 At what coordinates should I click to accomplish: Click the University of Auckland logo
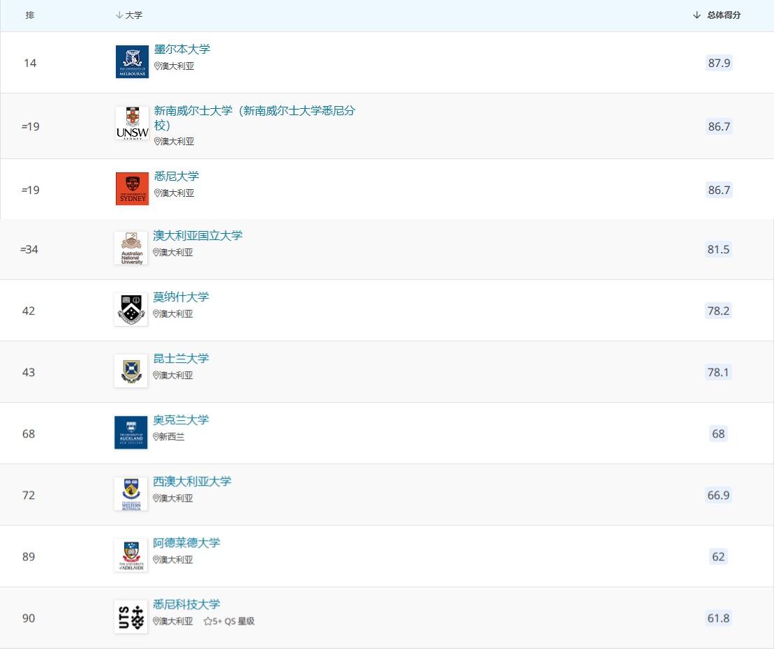click(131, 432)
